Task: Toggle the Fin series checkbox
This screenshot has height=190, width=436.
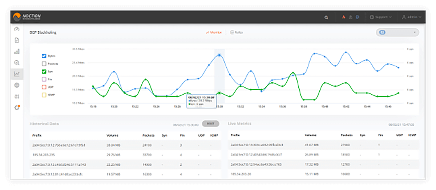Action: click(44, 79)
